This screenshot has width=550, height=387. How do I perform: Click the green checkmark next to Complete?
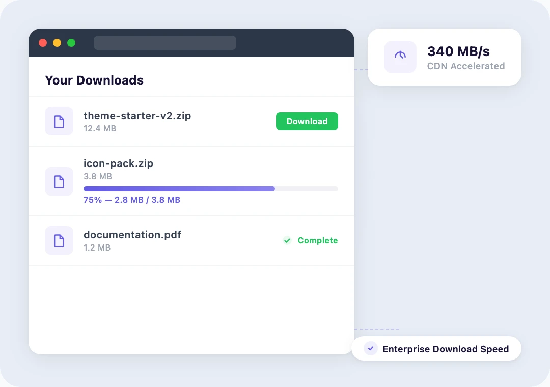coord(287,240)
